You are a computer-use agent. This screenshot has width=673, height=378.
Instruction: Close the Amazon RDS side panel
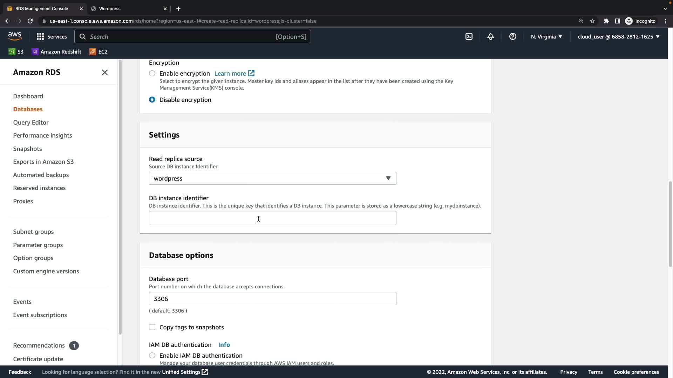104,72
